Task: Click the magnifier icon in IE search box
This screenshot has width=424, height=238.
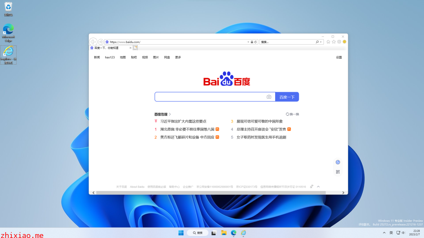Action: point(317,42)
